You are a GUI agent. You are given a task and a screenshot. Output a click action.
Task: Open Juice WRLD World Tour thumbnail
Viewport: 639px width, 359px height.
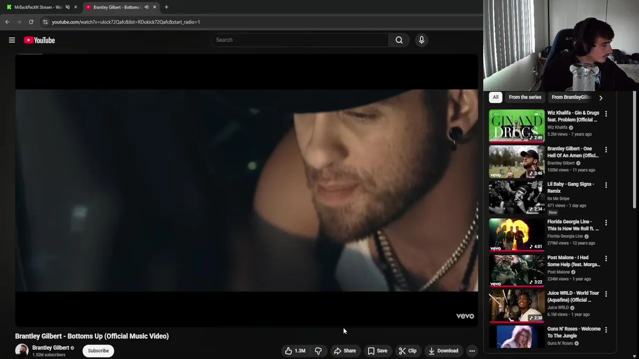517,306
